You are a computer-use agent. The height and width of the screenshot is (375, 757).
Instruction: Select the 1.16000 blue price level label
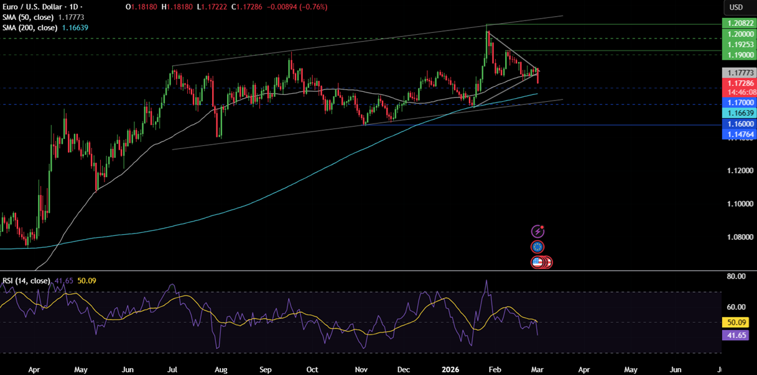[738, 124]
